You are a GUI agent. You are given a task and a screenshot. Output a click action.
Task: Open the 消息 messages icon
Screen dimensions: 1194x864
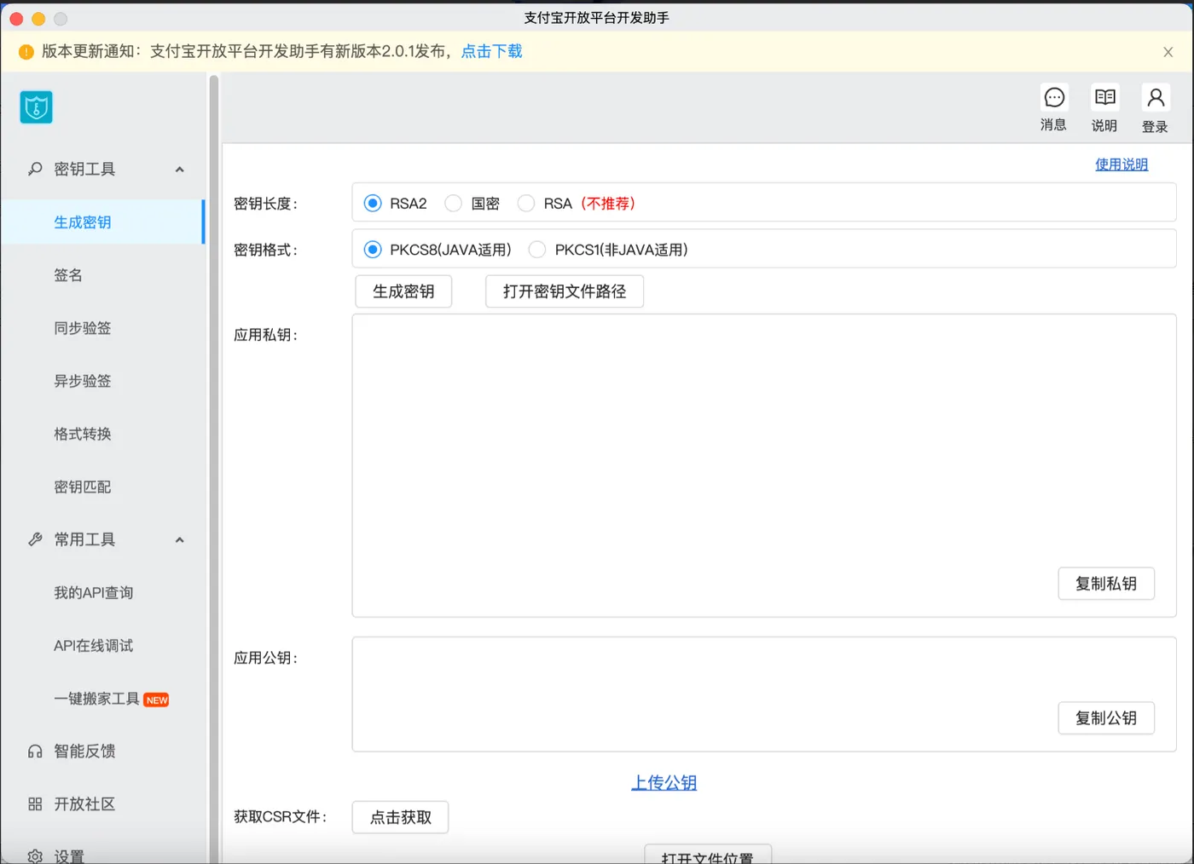pyautogui.click(x=1054, y=97)
